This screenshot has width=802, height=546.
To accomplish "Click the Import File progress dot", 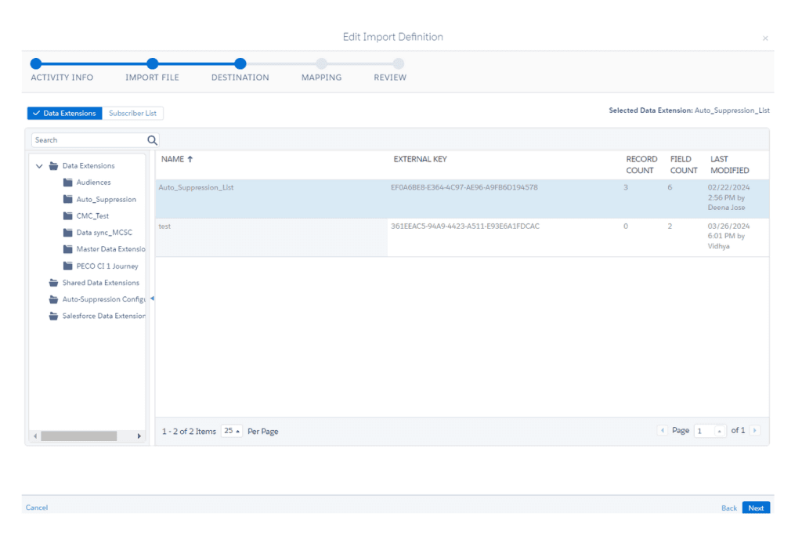I will click(x=153, y=63).
